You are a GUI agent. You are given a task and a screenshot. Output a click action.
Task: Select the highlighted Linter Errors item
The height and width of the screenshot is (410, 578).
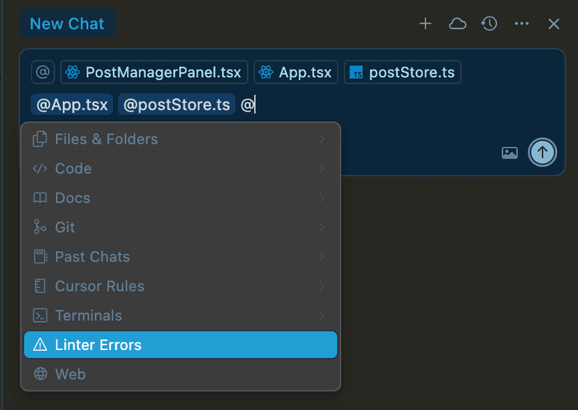[x=181, y=345]
